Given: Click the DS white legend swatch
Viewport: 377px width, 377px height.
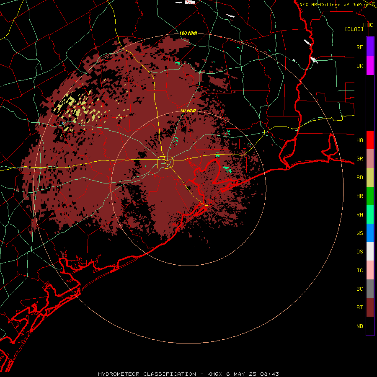Looking at the screenshot, I should tap(370, 251).
